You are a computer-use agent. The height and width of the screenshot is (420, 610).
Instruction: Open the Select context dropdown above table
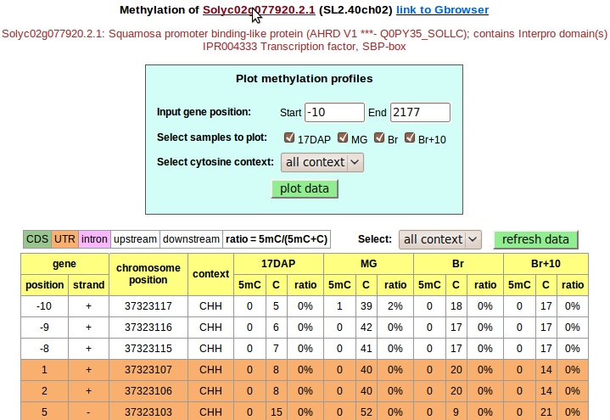(x=440, y=239)
